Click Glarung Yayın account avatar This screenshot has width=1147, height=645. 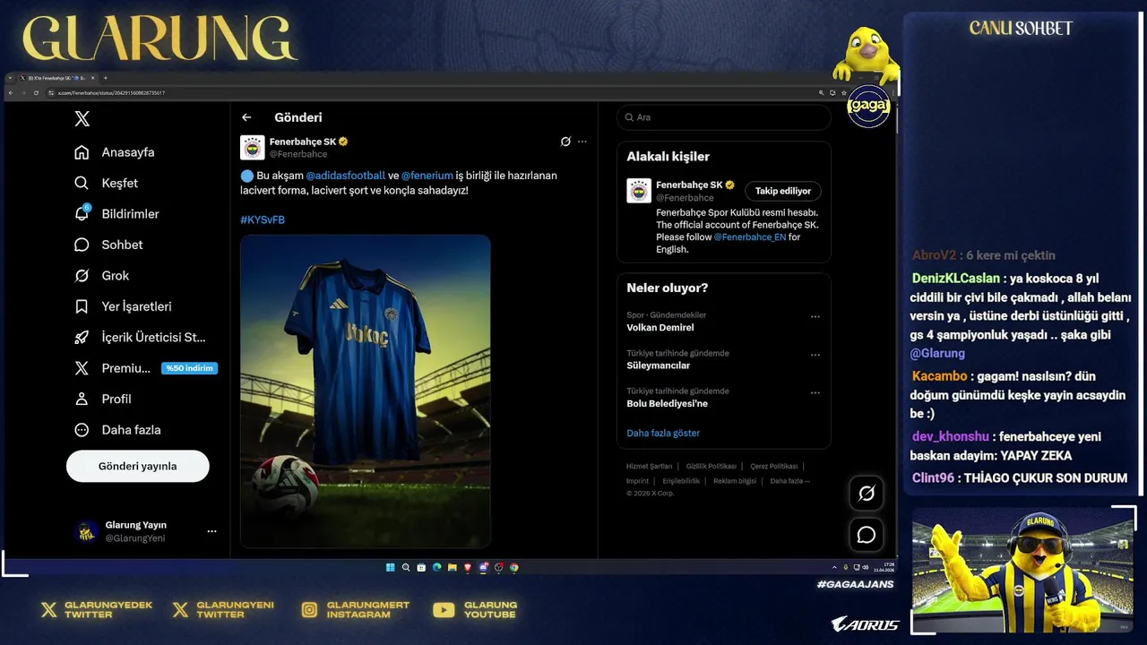coord(86,531)
